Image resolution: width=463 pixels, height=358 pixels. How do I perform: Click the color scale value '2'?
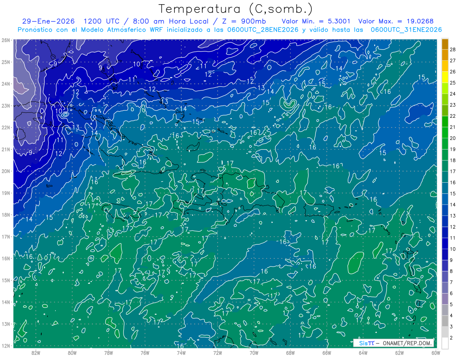[451, 338]
